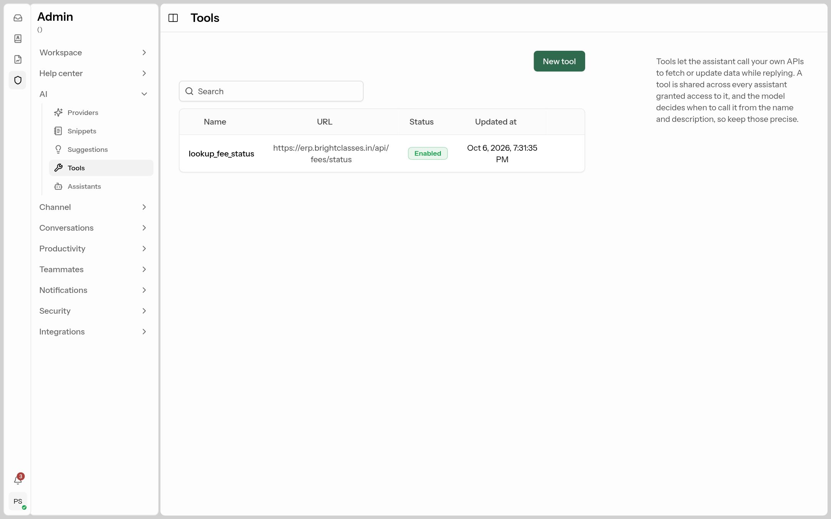Open the Assistants page

coord(101,186)
